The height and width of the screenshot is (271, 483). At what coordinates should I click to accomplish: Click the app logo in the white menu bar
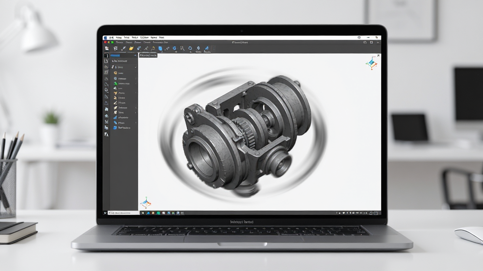106,38
